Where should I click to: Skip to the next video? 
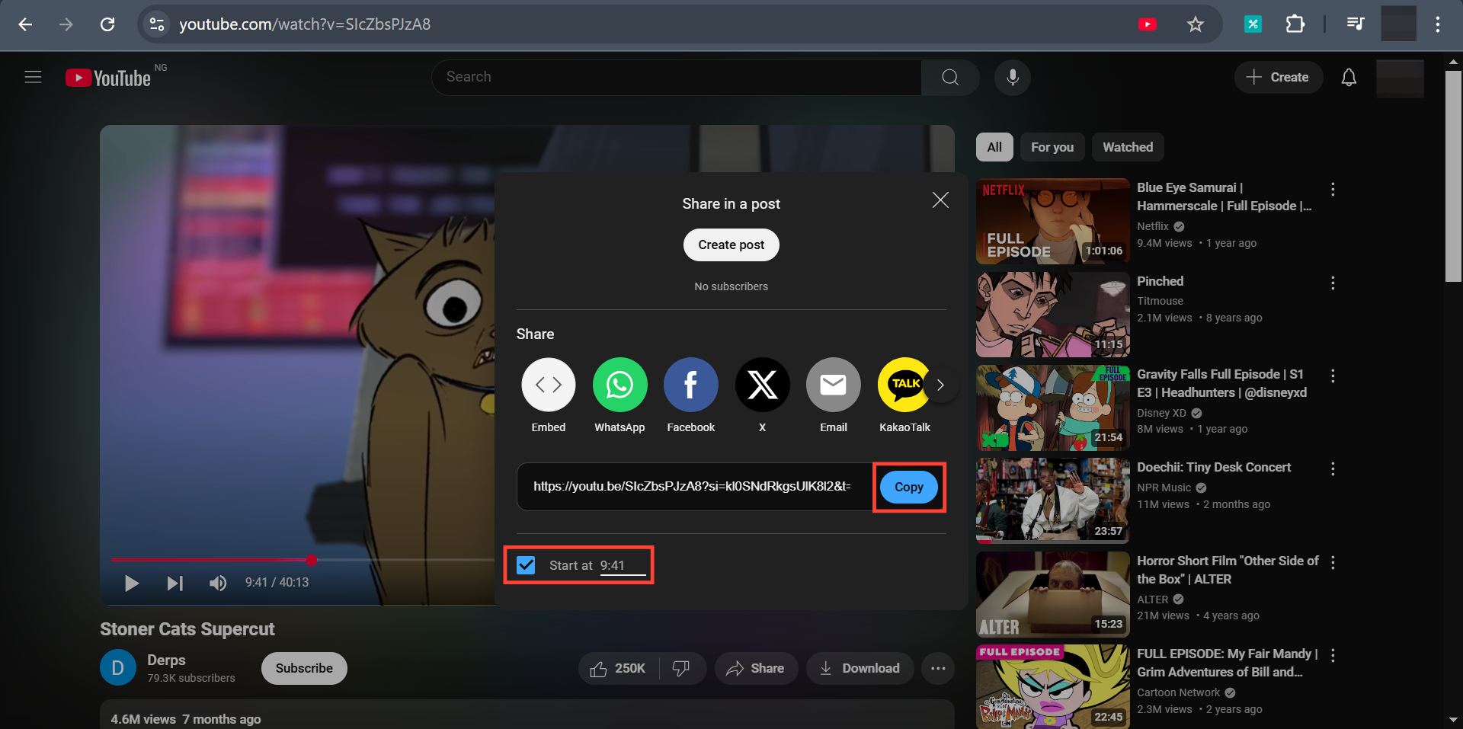(174, 584)
